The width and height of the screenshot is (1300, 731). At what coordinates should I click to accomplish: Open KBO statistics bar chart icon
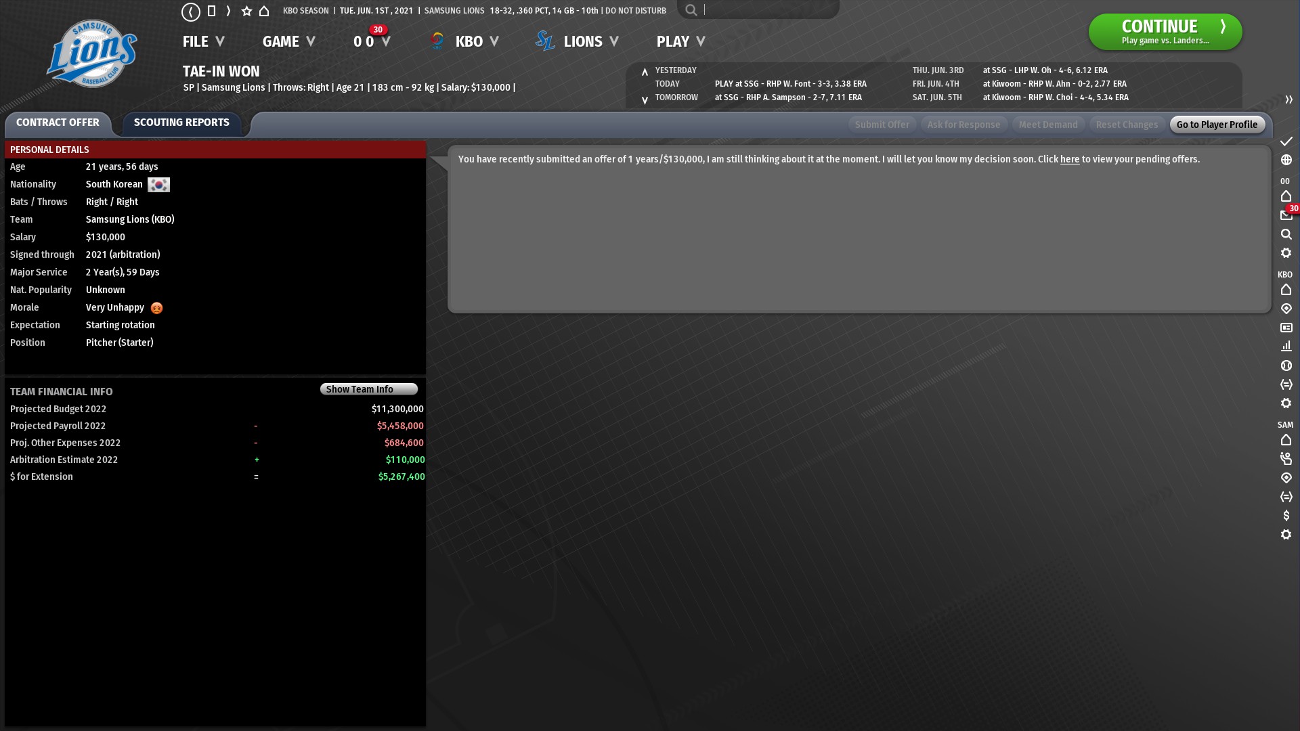[1286, 347]
